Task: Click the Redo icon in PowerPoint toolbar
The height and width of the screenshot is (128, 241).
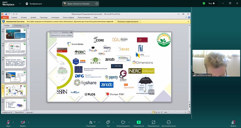Action: pyautogui.click(x=13, y=14)
